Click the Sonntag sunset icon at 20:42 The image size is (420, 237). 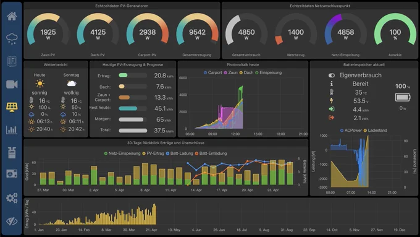[x=63, y=129]
